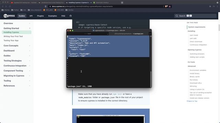Open the FAQ nav item

(x=63, y=16)
